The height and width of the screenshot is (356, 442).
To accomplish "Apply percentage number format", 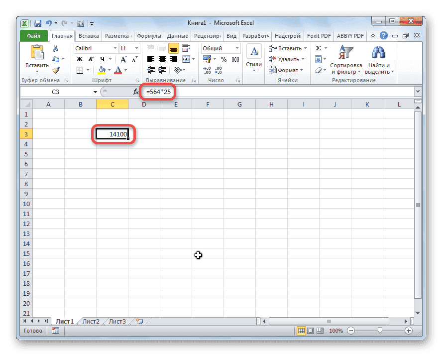I will 223,59.
